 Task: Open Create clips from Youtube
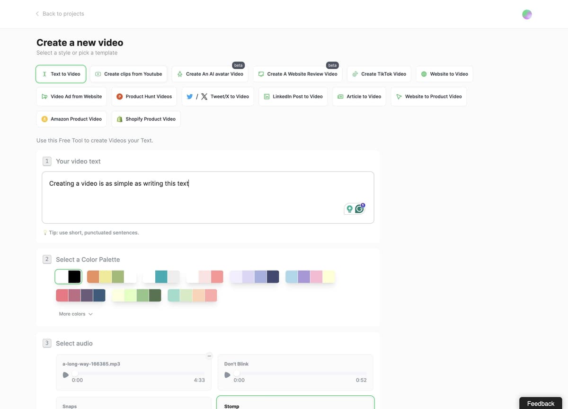[x=129, y=74]
